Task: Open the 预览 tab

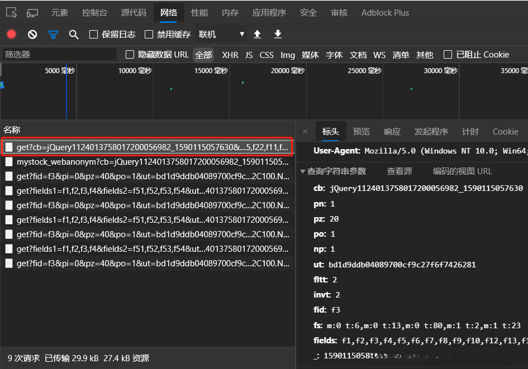Action: (361, 131)
